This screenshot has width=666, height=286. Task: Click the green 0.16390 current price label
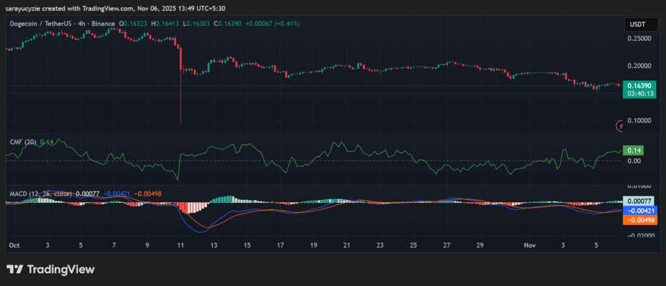click(x=639, y=86)
